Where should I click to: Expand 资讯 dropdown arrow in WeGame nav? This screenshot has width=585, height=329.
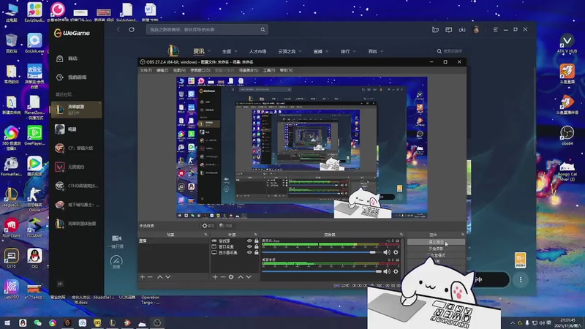(209, 51)
